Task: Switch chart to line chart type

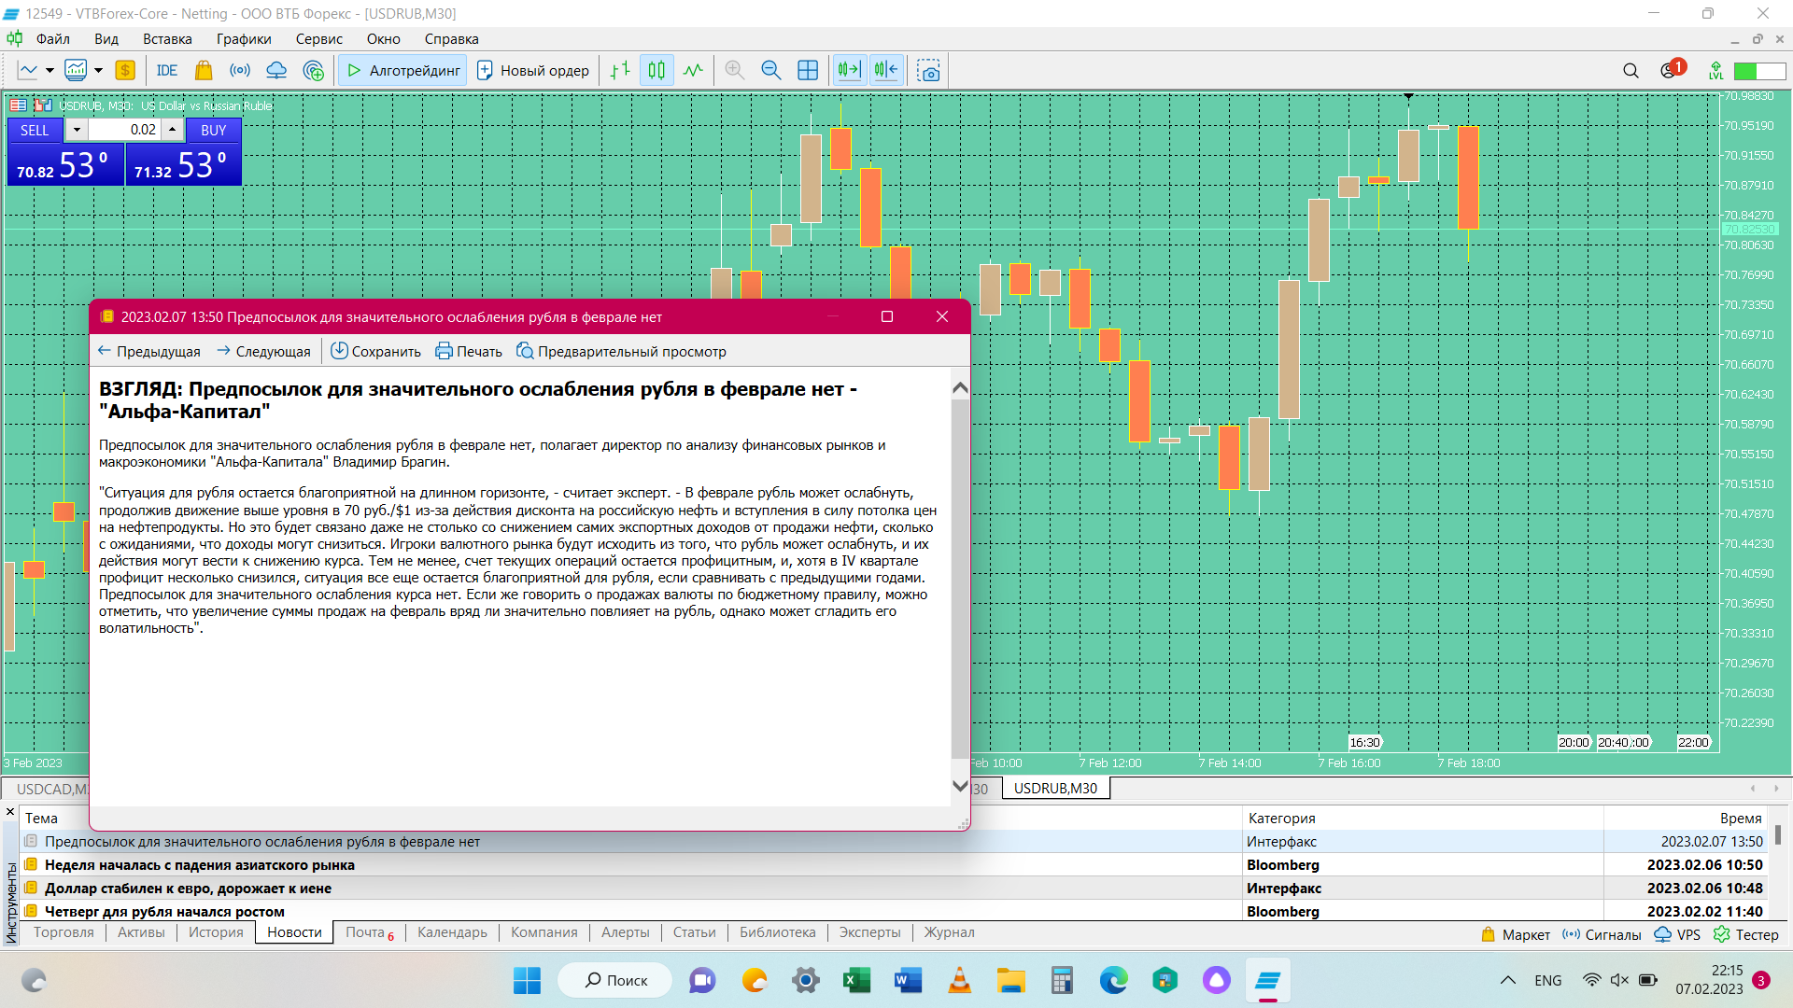Action: coord(693,70)
